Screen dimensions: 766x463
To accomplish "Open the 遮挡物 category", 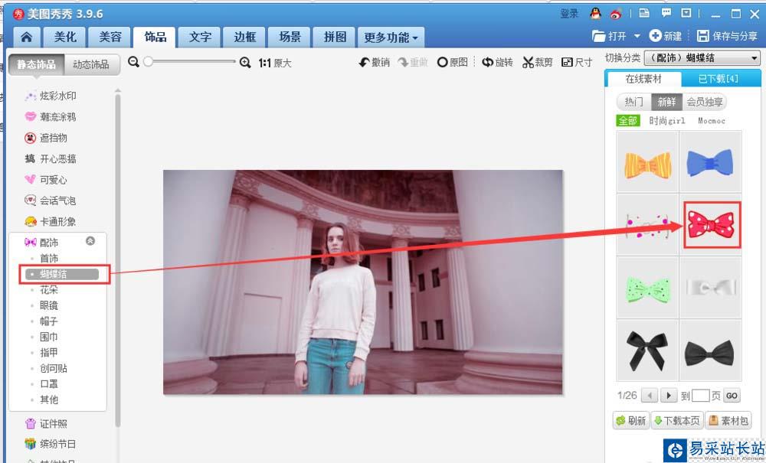I will (47, 138).
